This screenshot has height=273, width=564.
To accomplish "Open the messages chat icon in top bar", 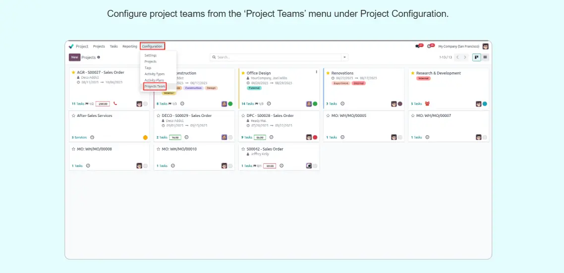I will pos(418,46).
